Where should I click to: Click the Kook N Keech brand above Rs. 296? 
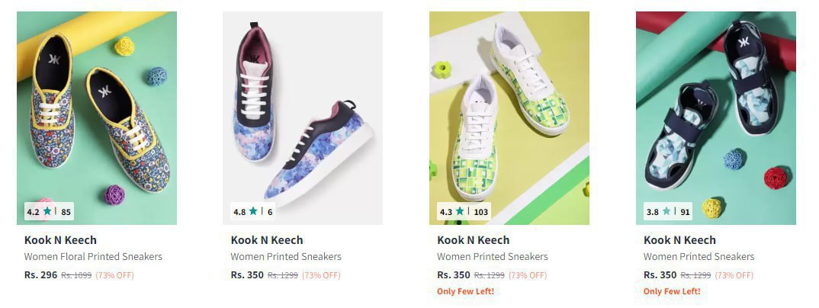coord(60,240)
